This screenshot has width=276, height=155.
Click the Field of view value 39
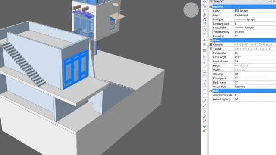click(x=255, y=62)
